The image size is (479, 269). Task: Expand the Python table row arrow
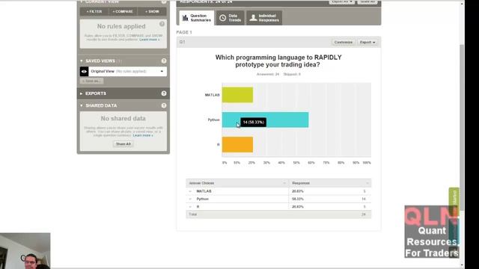click(x=190, y=199)
